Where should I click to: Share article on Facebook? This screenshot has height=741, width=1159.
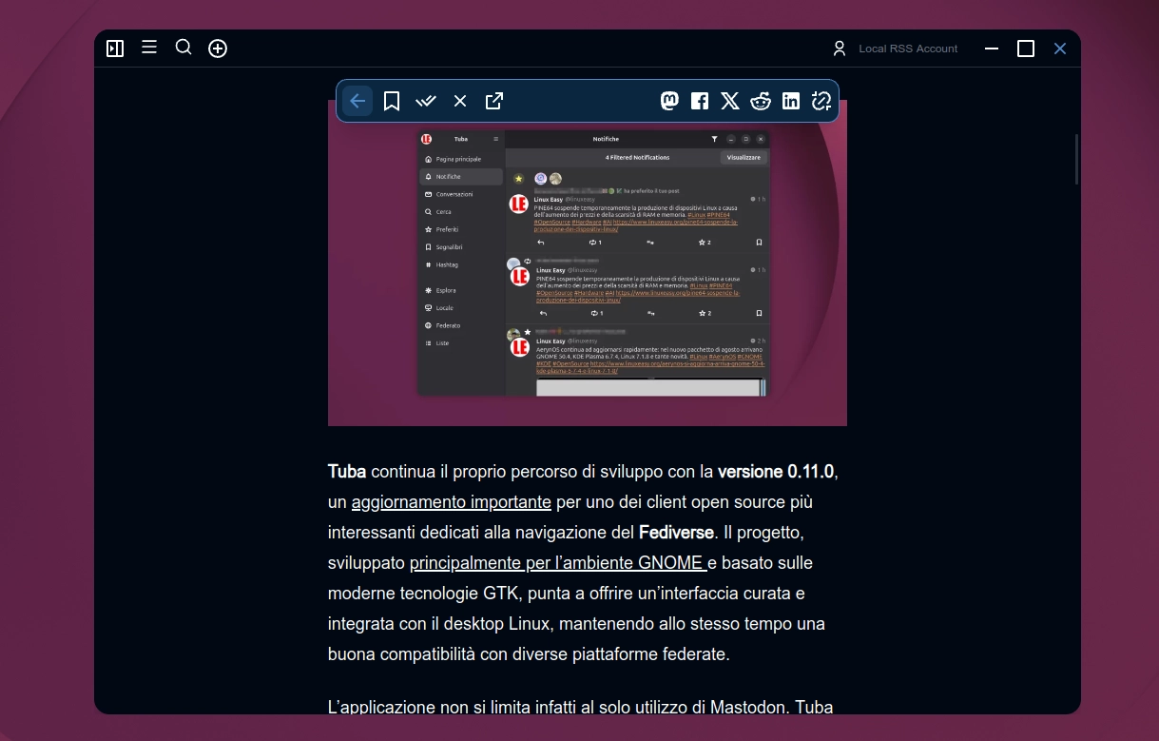[700, 101]
